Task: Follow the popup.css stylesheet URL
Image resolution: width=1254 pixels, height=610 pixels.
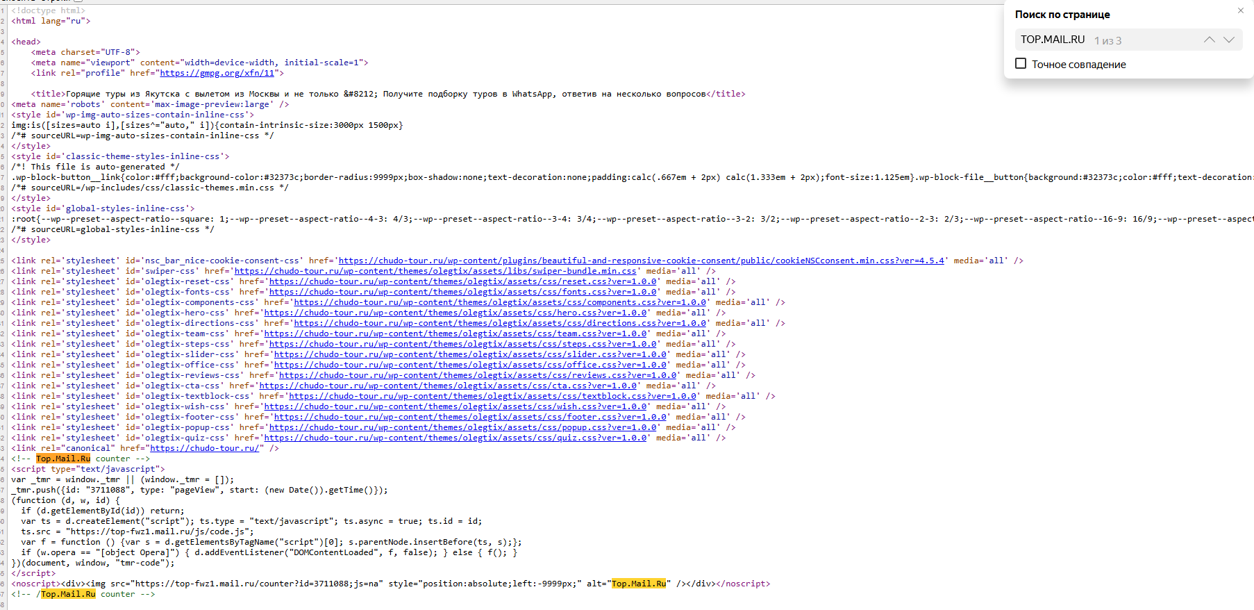Action: click(462, 427)
